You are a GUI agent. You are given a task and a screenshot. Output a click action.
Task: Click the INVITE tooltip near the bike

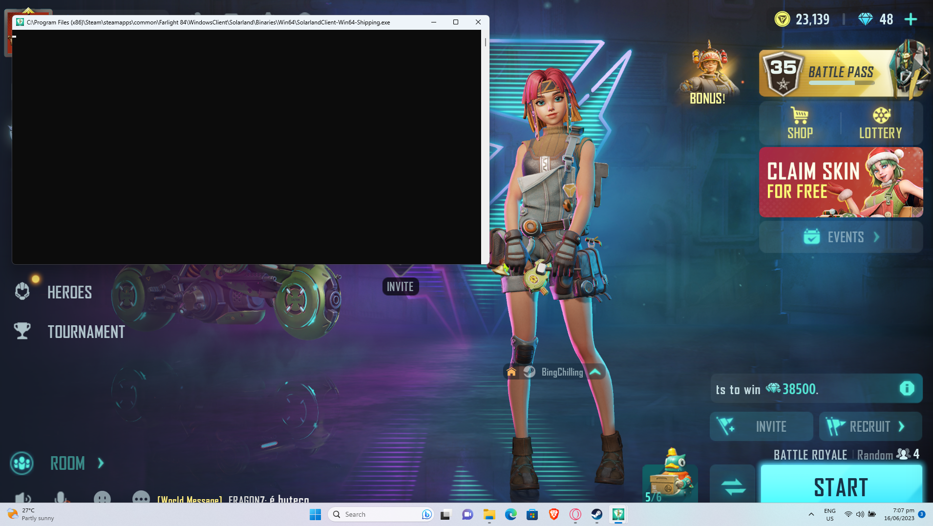point(401,287)
